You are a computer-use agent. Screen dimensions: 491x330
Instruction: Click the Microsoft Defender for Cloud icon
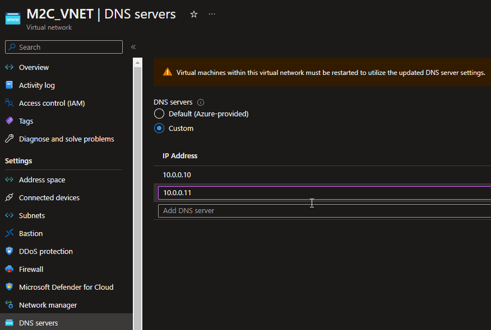coord(10,286)
